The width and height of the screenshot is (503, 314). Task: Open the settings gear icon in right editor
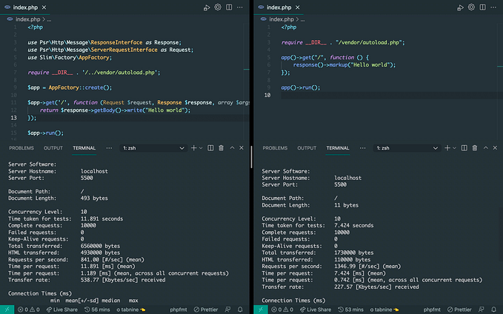click(471, 7)
